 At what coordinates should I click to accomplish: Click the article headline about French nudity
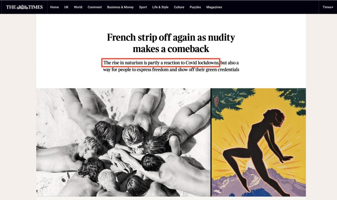pyautogui.click(x=171, y=43)
